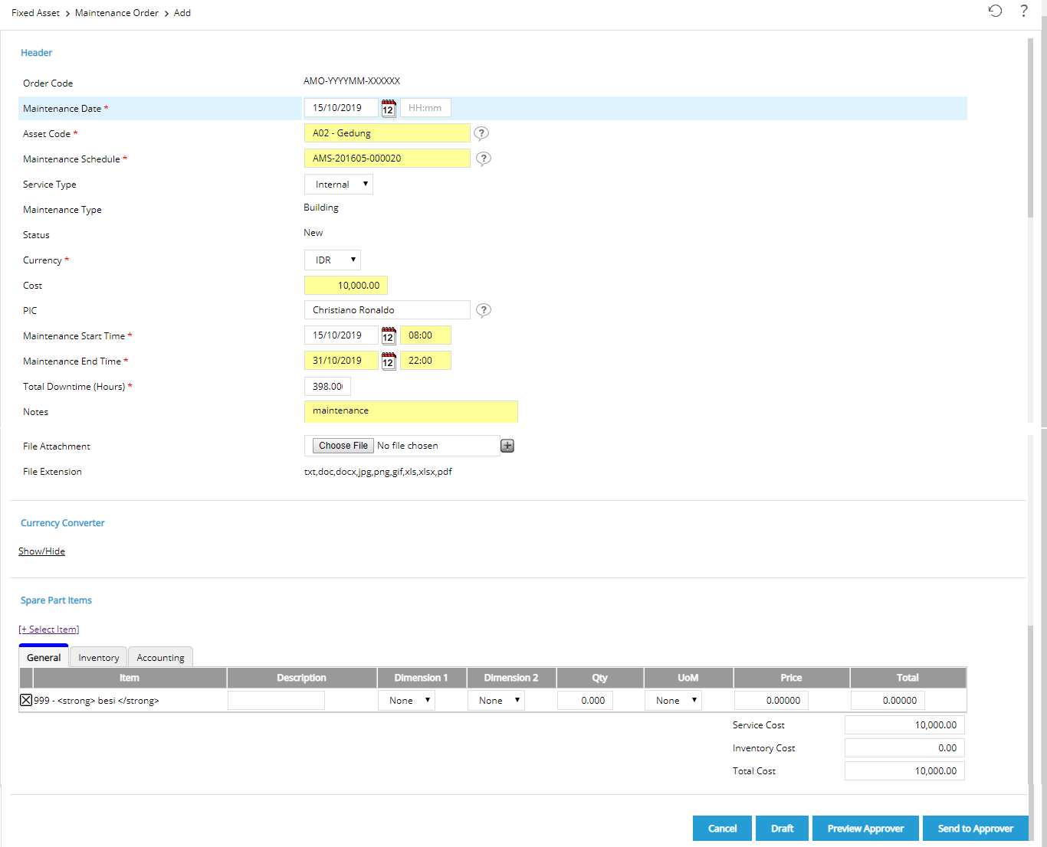Open the help question mark icon in page header
1047x847 pixels.
click(x=1024, y=11)
